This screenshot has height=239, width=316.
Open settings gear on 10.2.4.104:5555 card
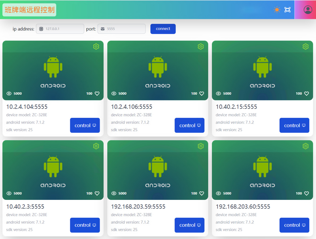coord(96,47)
